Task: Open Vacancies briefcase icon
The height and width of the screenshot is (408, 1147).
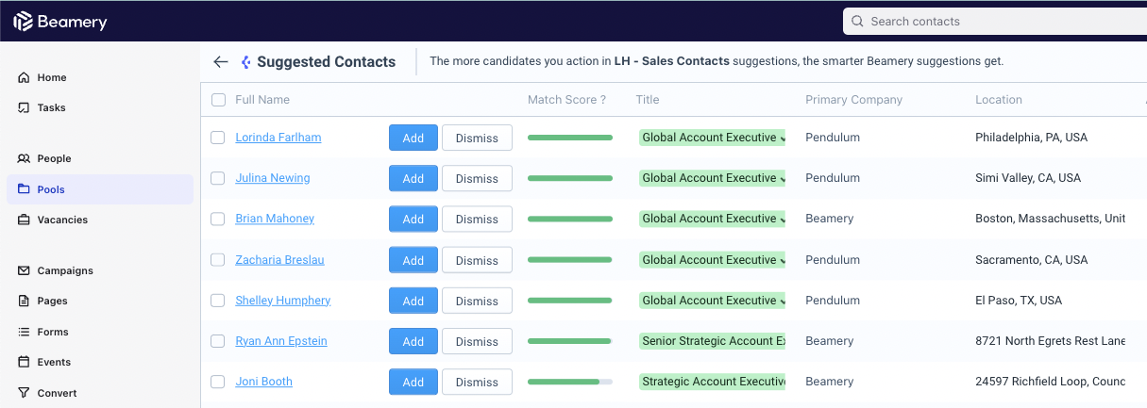Action: pyautogui.click(x=24, y=220)
